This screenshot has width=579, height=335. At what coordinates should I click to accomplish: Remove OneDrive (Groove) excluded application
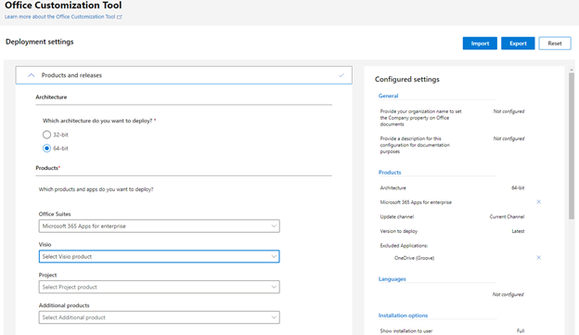pyautogui.click(x=538, y=257)
